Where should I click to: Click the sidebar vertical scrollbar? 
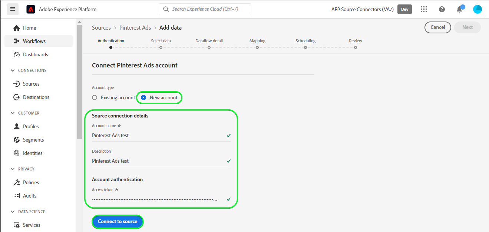tap(79, 82)
